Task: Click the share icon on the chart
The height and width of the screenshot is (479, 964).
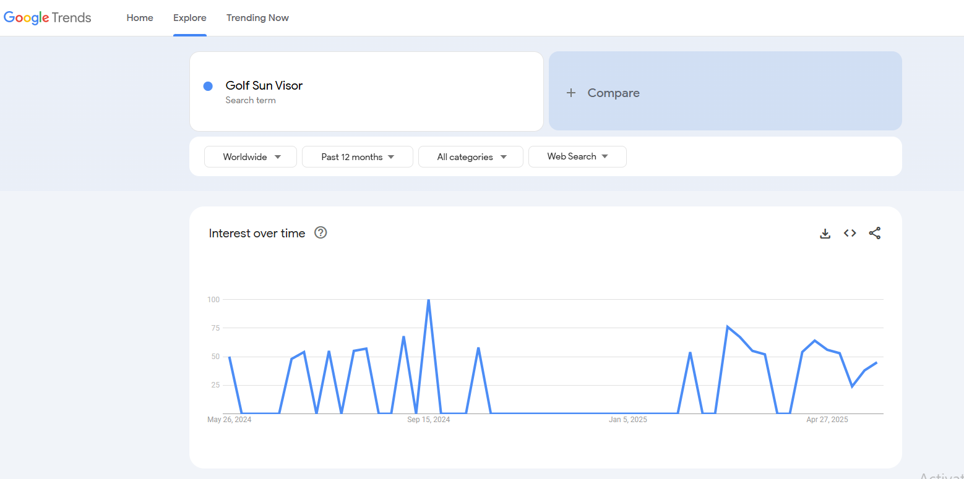Action: 874,233
